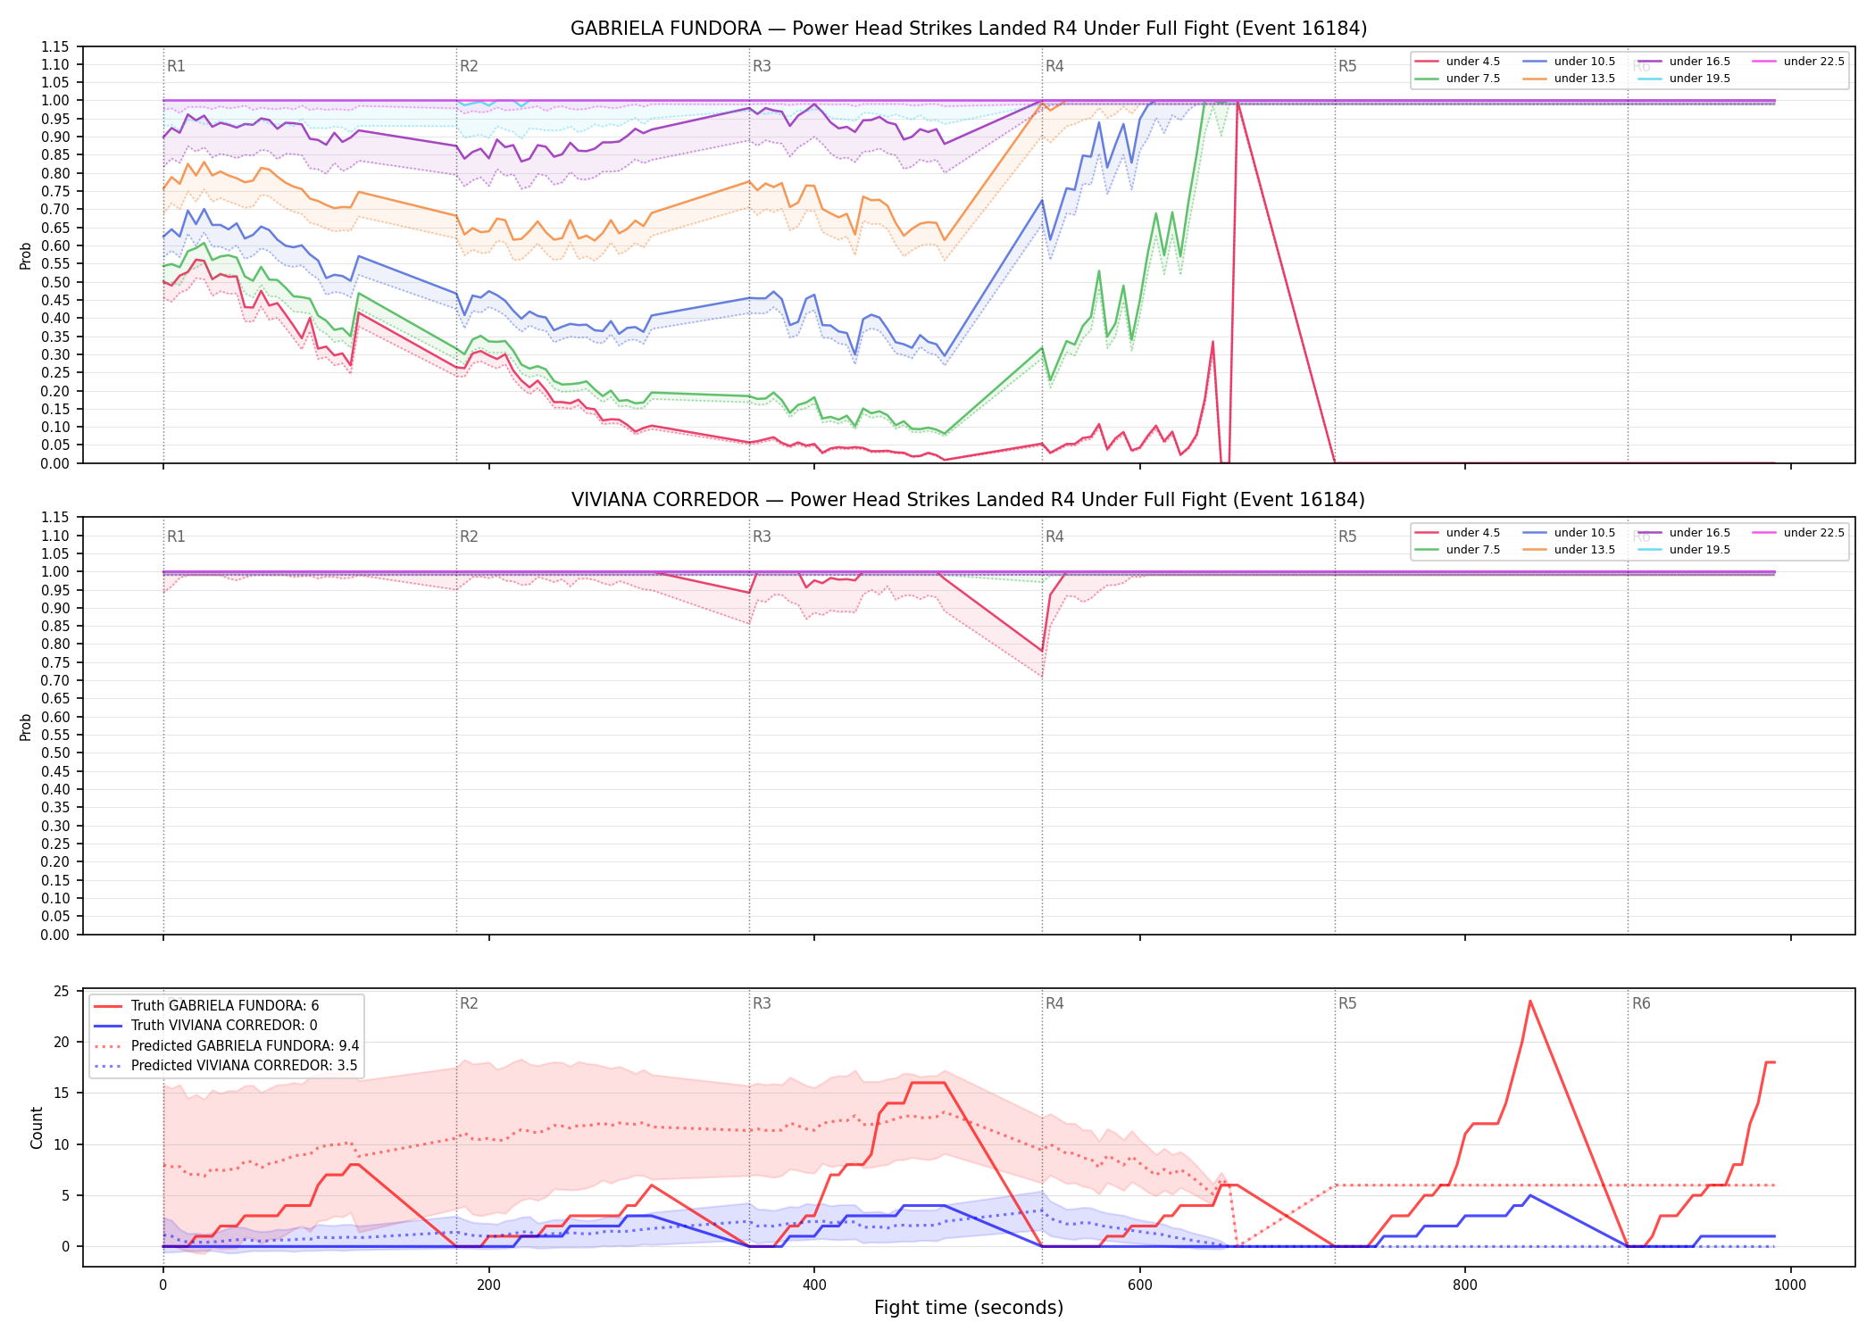Pick 'under 4.5' in Corredor chart legend
The height and width of the screenshot is (1339, 1875).
(x=1458, y=533)
